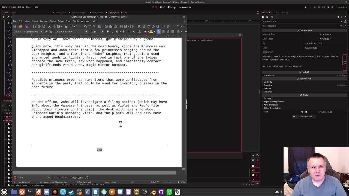Click the Print icon in Writer toolbar
Screen dimensions: 349x196
(39, 26)
